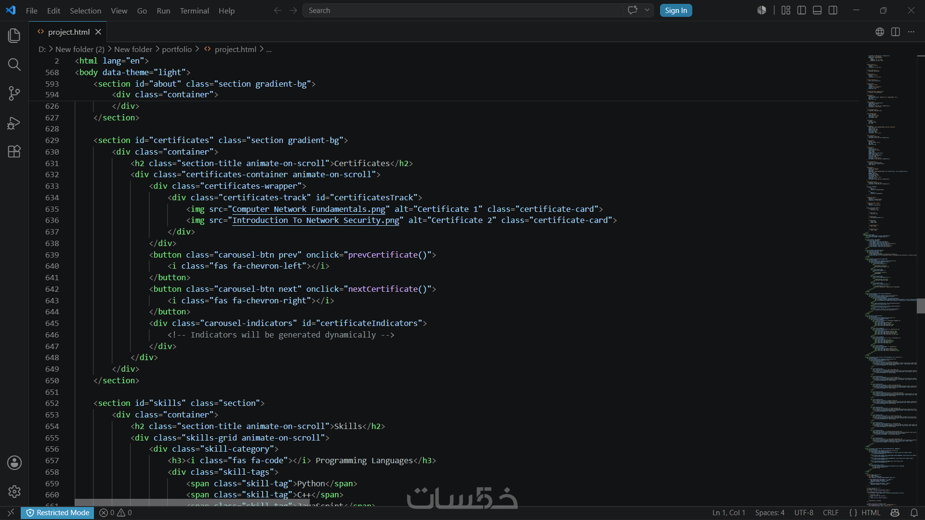Open the chat dropdown arrow
The width and height of the screenshot is (925, 520).
[x=647, y=10]
